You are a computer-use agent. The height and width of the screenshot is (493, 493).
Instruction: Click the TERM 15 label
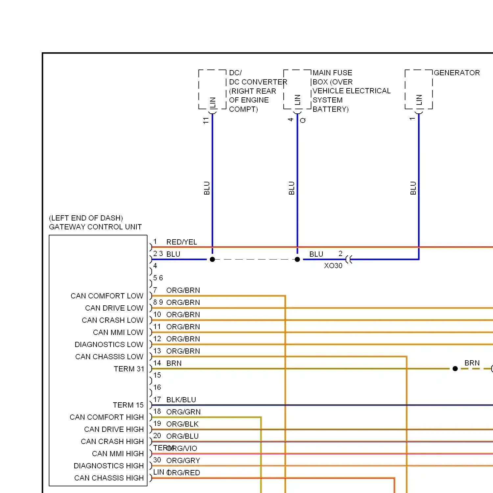coord(128,405)
